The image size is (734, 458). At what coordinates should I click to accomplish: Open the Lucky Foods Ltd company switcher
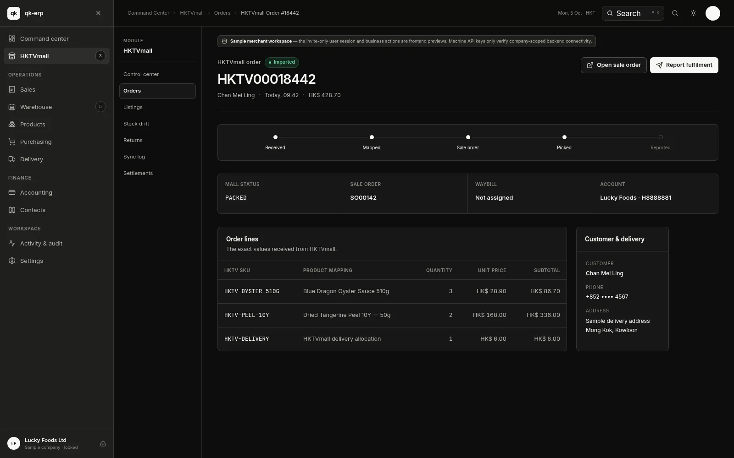[56, 443]
